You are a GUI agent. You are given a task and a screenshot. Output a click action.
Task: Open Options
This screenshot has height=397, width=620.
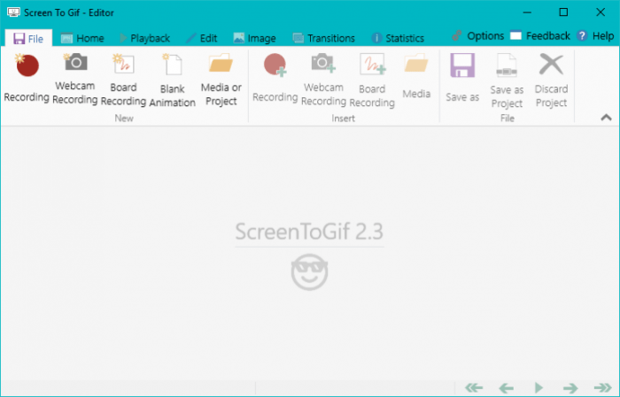(478, 36)
